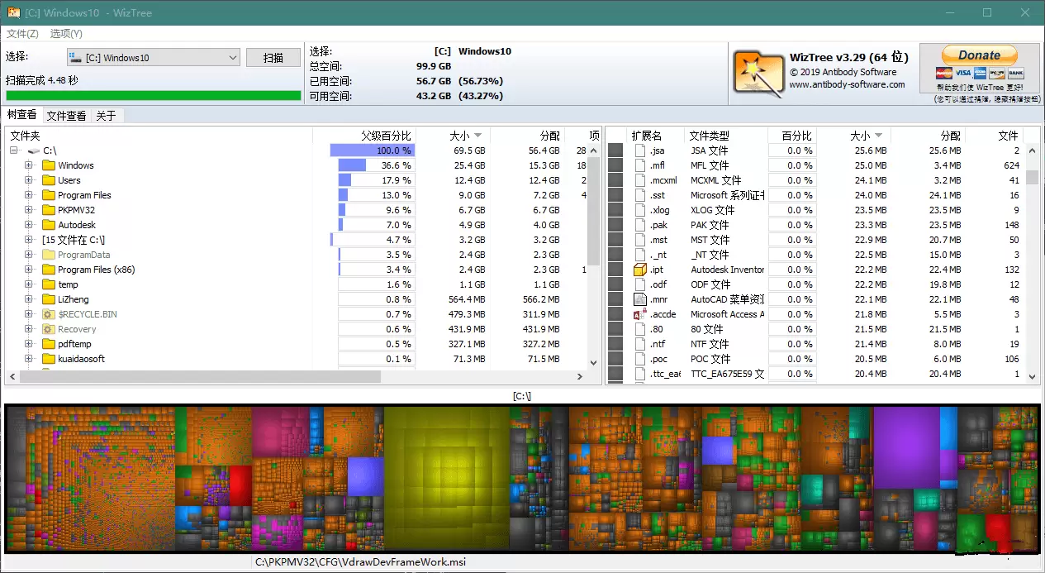Click the gray color swatch for .jsa row
Screen dimensions: 1045x573
615,150
